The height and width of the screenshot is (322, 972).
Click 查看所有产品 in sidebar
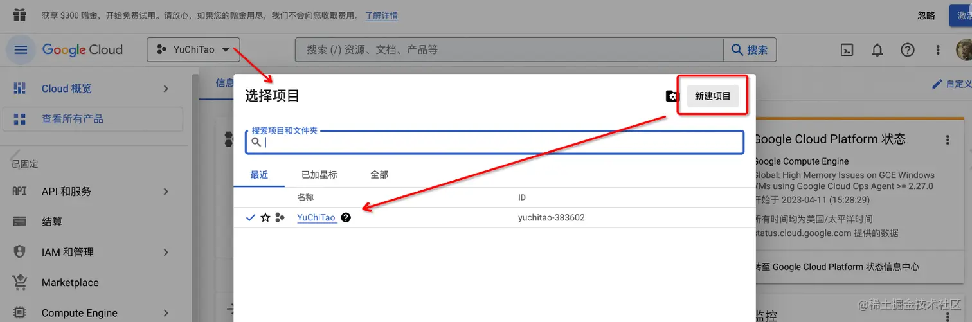point(93,119)
